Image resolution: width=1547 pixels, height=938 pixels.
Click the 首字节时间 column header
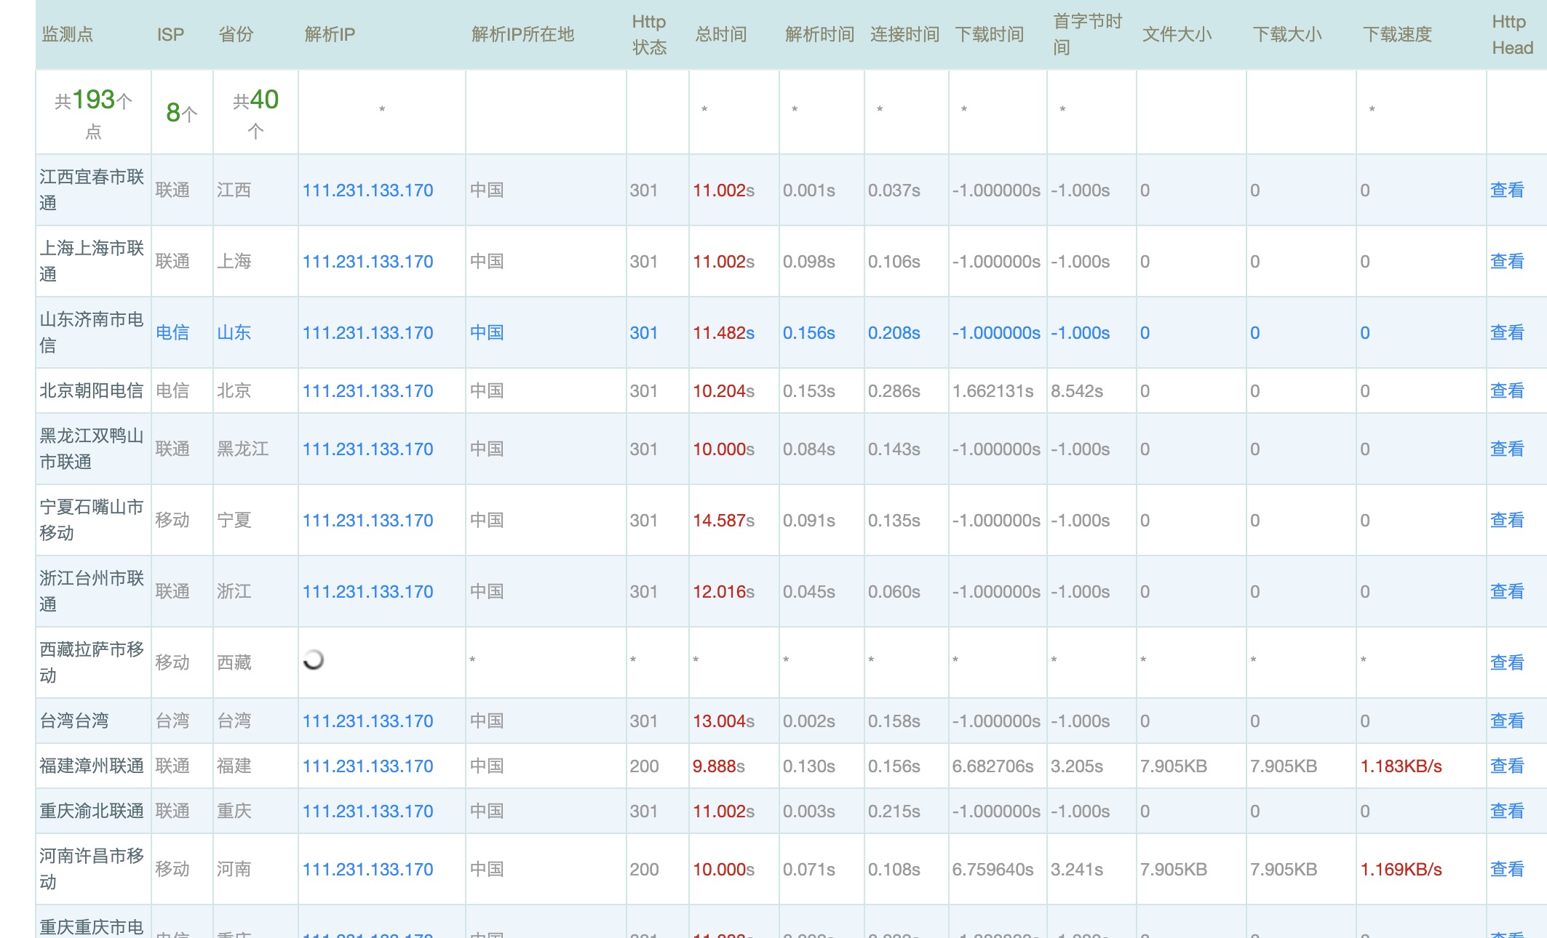point(1088,34)
